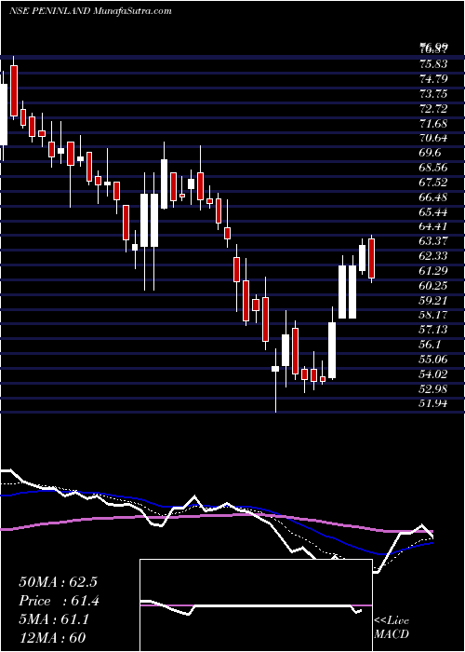Click the 72.72 price axis label
465x652 pixels.
click(x=433, y=109)
